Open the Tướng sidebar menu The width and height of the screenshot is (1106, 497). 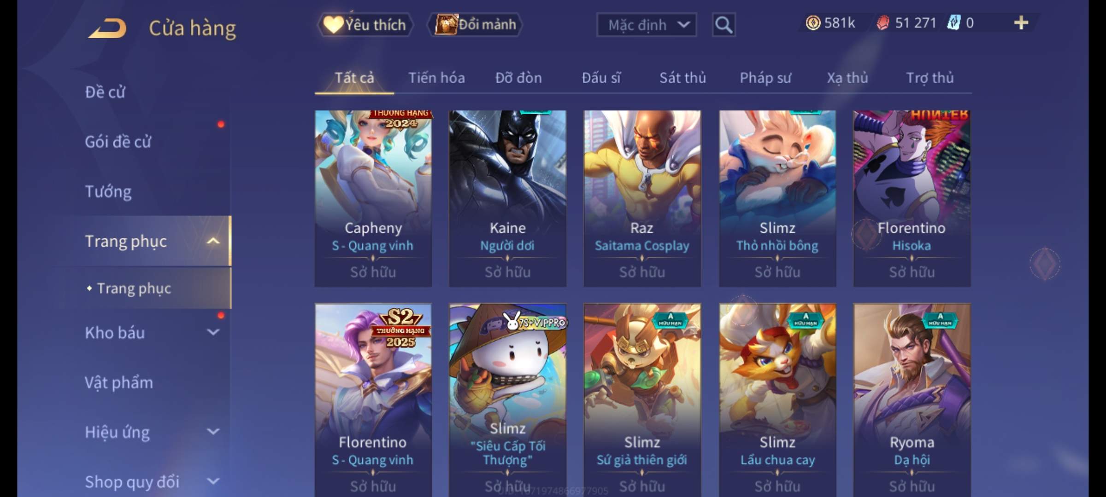pos(108,191)
